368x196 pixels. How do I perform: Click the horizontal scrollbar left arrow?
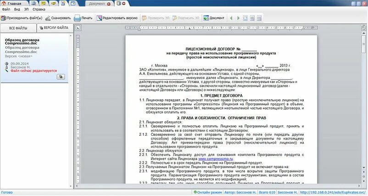click(76, 186)
